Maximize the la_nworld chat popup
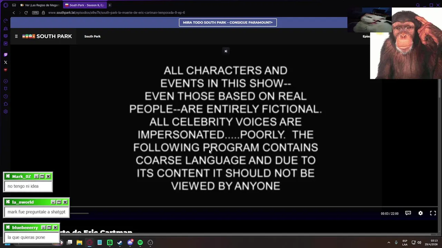The image size is (442, 248). [x=59, y=202]
